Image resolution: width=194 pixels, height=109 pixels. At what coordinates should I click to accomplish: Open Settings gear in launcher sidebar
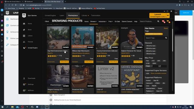(24, 84)
